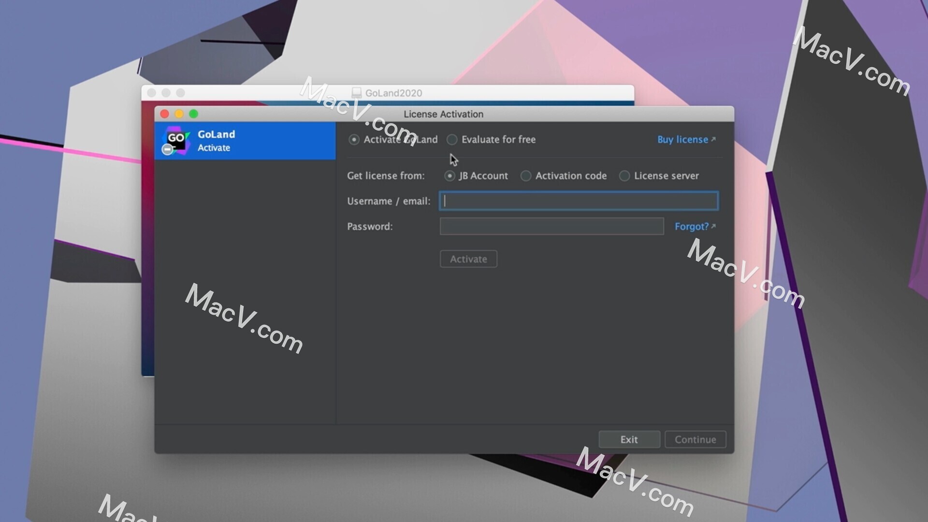928x522 pixels.
Task: Click the License Activation title bar
Action: [x=444, y=114]
